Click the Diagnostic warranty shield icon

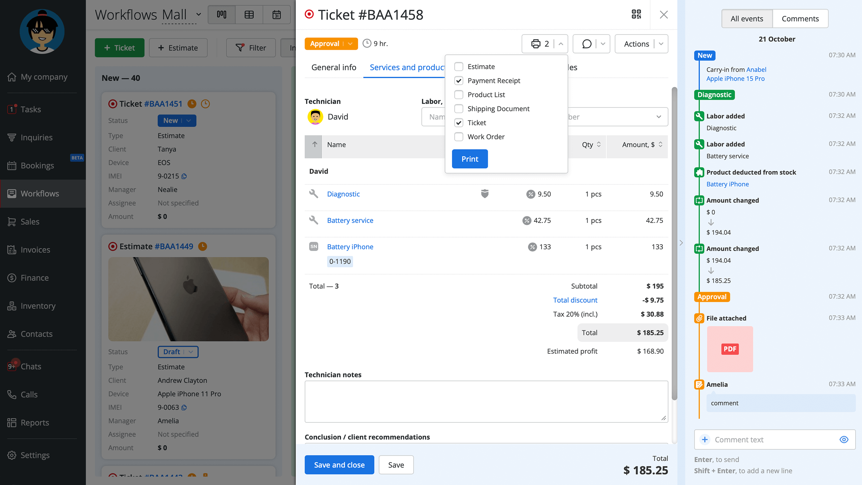coord(485,194)
